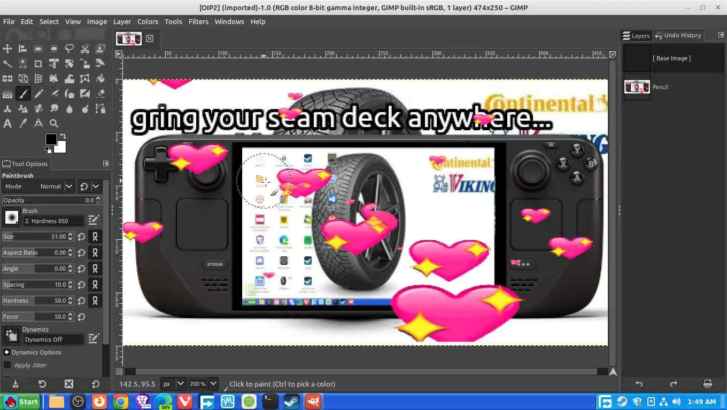Select the Rectangle Select tool
Viewport: 727px width, 410px height.
coord(38,49)
